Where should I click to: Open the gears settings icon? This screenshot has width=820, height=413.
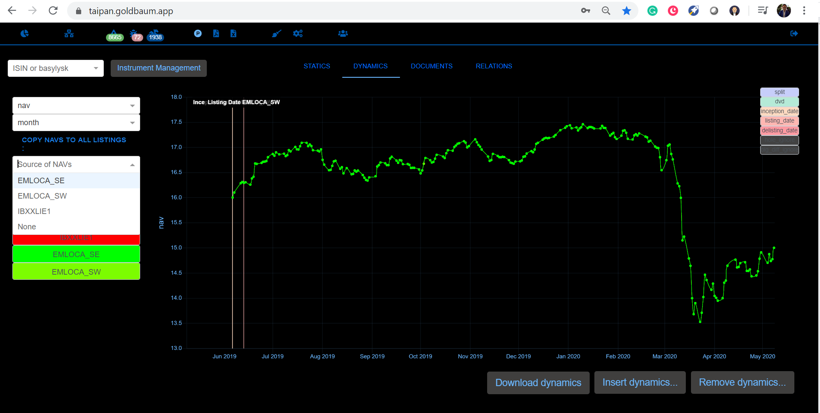pos(298,33)
